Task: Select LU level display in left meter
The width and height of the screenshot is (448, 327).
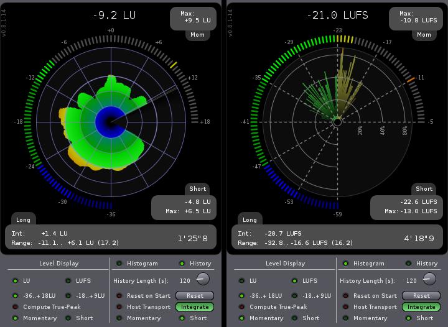Action: [15, 281]
